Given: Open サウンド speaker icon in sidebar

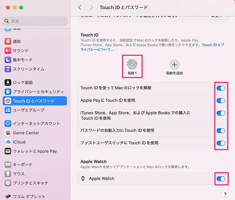Looking at the screenshot, I should pos(8,51).
